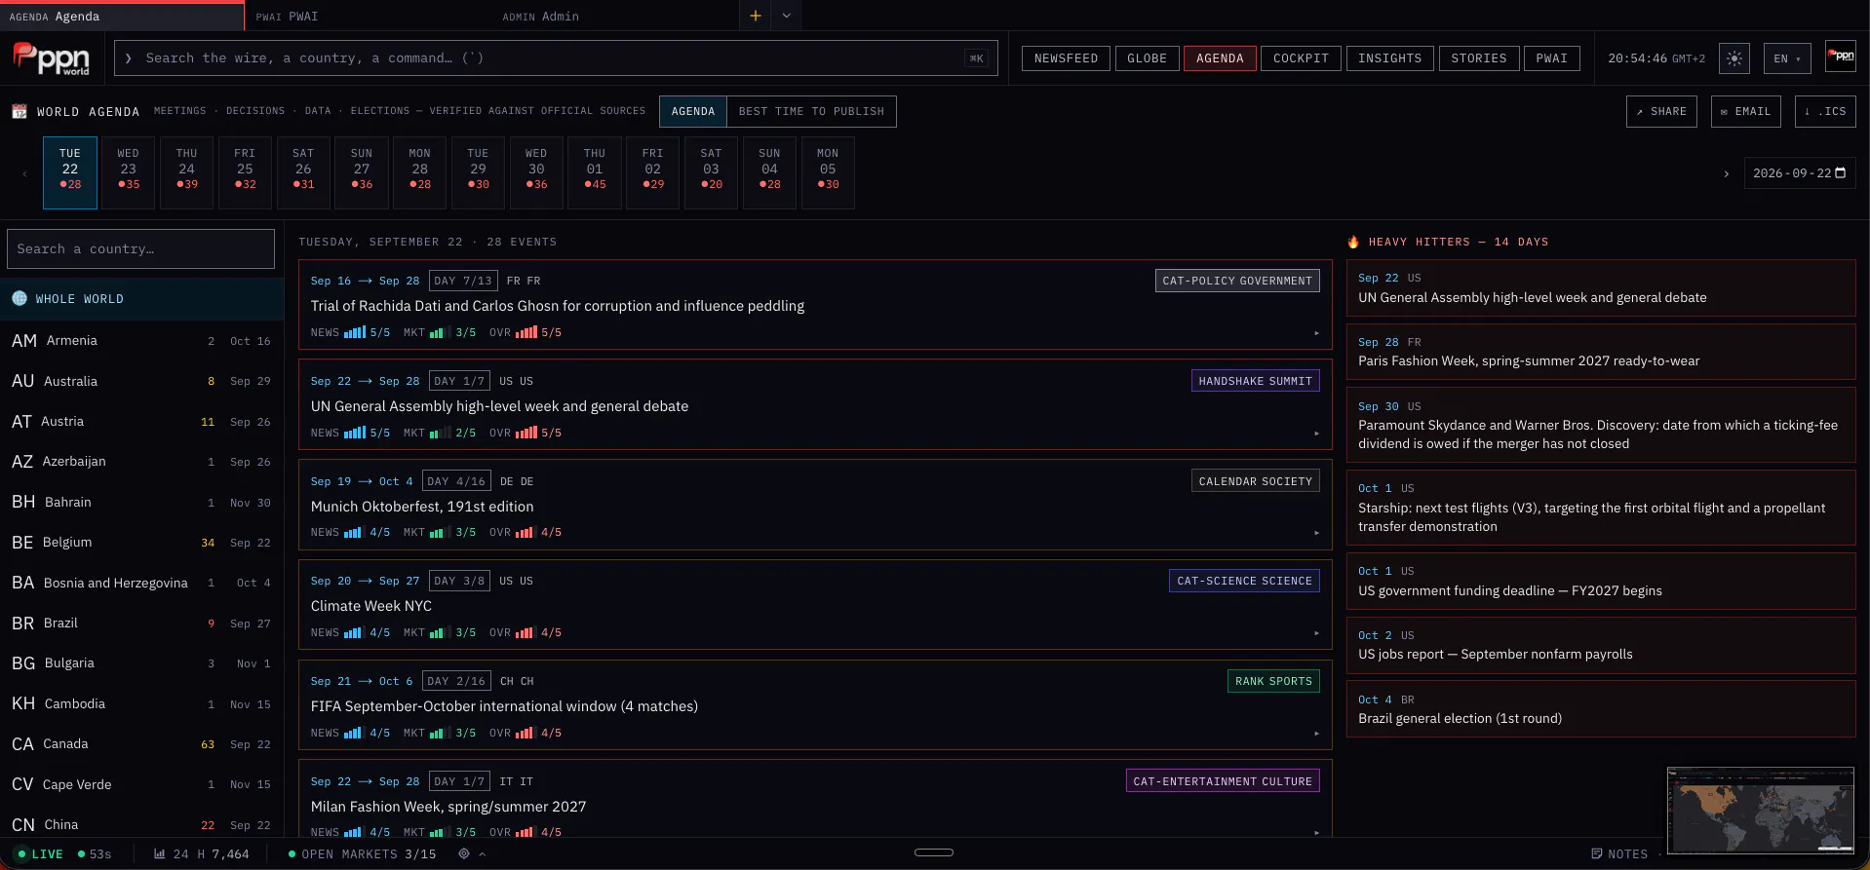
Task: Expand the Climate Week NYC event
Action: (x=1316, y=633)
